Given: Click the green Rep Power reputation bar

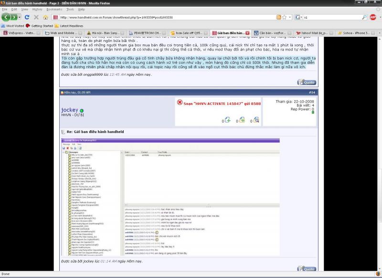Looking at the screenshot, I should (x=313, y=113).
